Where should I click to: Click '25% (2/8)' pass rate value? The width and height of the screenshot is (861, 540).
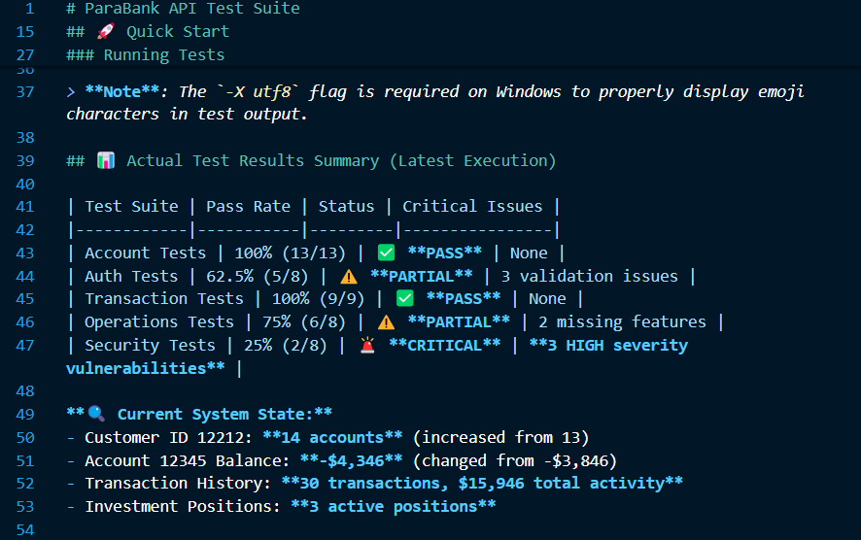(x=285, y=345)
